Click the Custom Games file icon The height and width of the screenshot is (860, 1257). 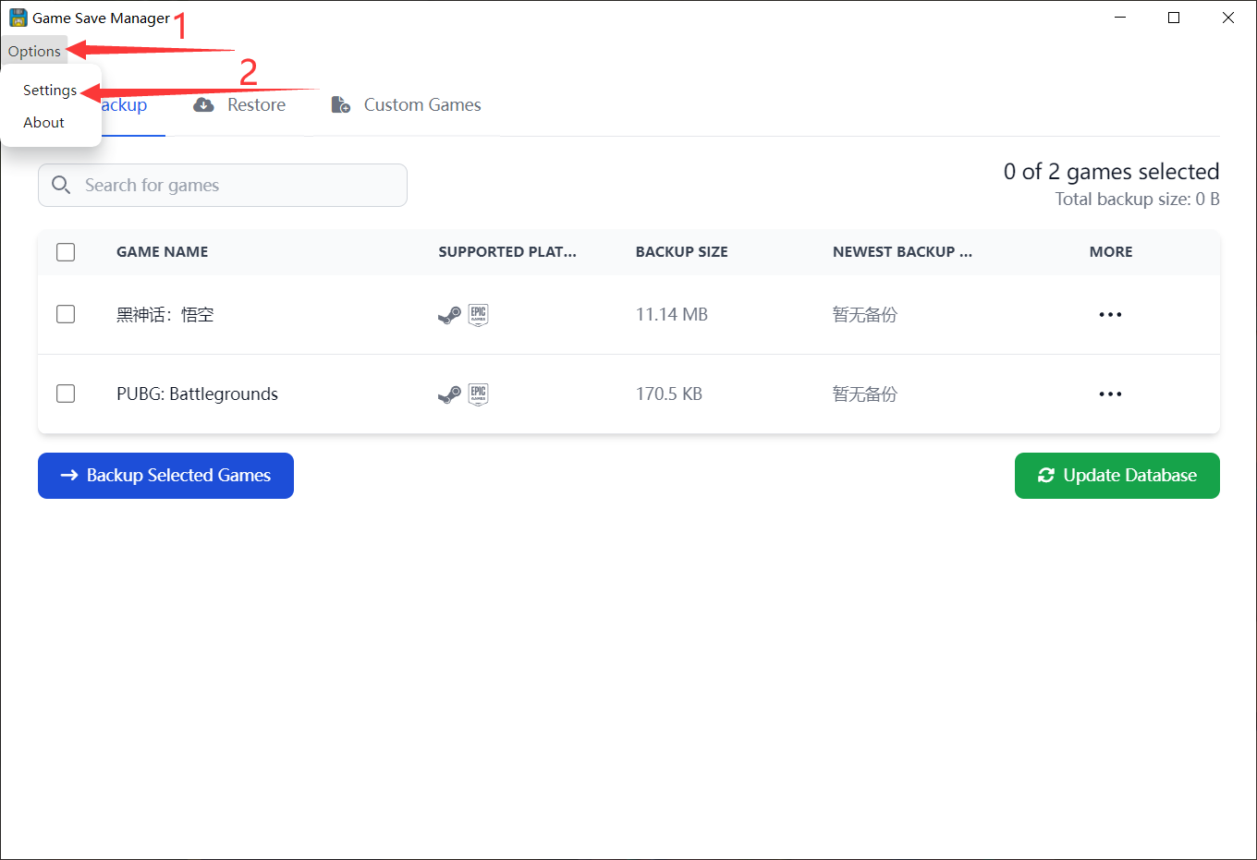point(341,104)
